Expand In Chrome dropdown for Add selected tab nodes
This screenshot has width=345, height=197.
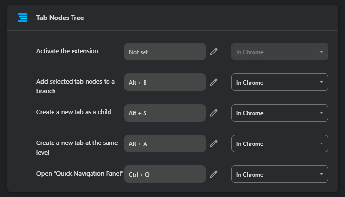pos(279,83)
